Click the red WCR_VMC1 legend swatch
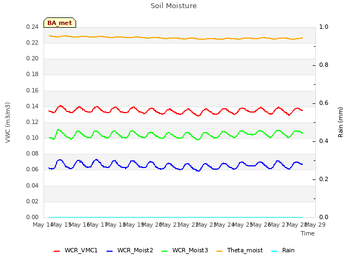This screenshot has height=261, width=348. [57, 251]
